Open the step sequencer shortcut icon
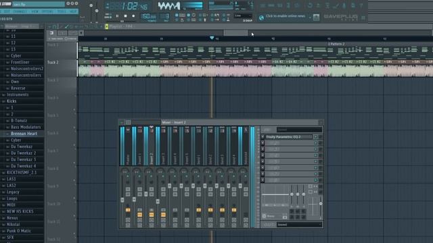 click(271, 5)
